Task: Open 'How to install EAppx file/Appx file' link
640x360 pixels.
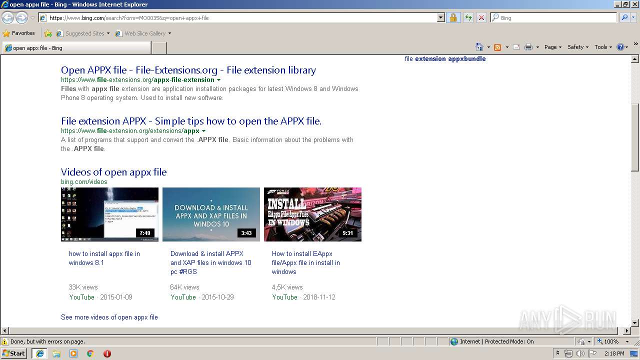Action: point(306,262)
